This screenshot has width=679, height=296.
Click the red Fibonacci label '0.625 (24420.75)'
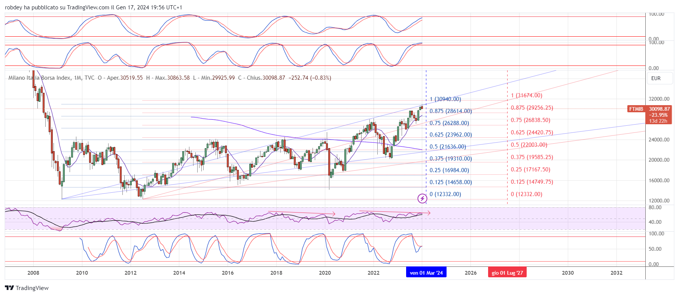[532, 132]
